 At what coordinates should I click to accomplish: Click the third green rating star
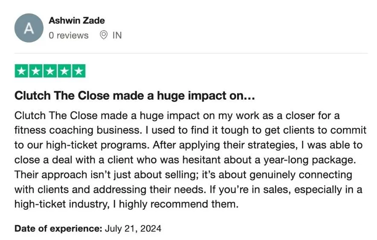(50, 71)
